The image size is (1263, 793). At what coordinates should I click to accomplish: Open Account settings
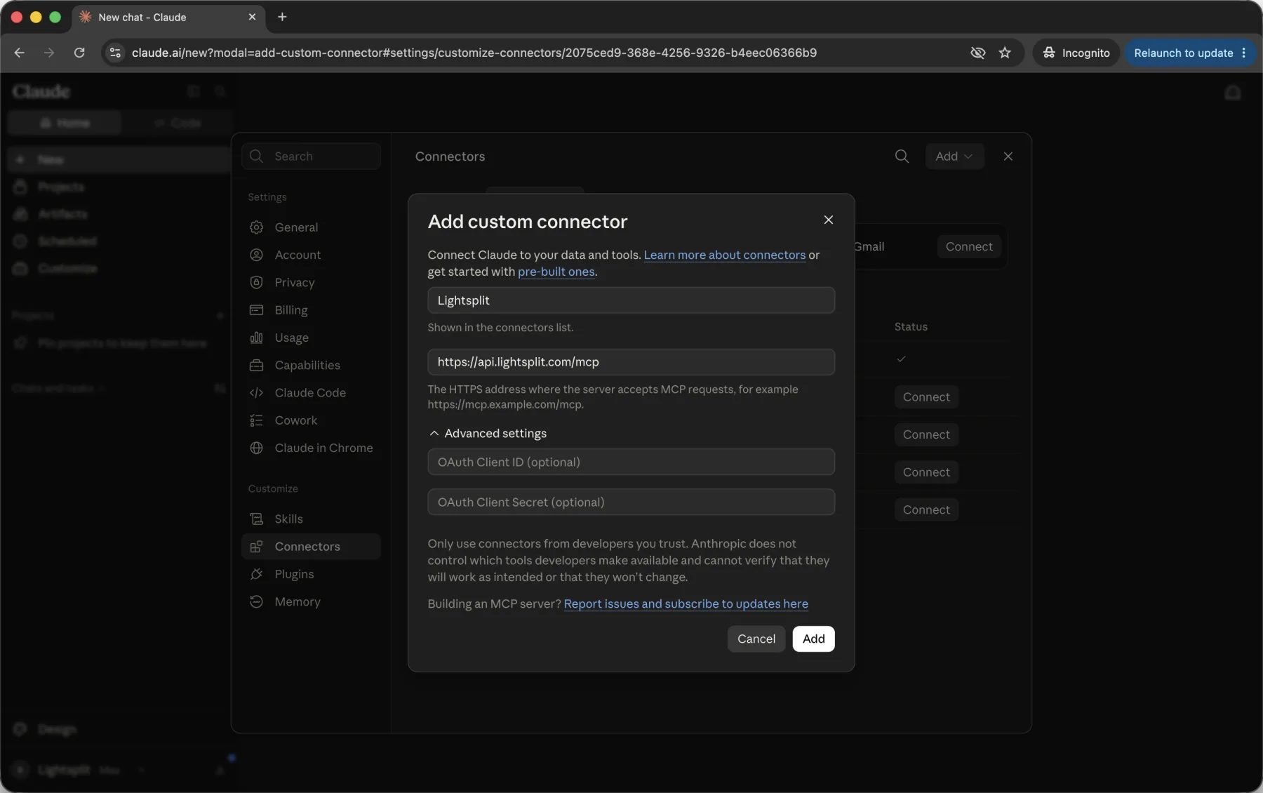pos(311,255)
